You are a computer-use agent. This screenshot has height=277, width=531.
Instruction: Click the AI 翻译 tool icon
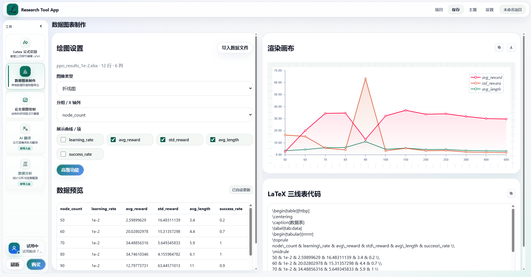(25, 129)
